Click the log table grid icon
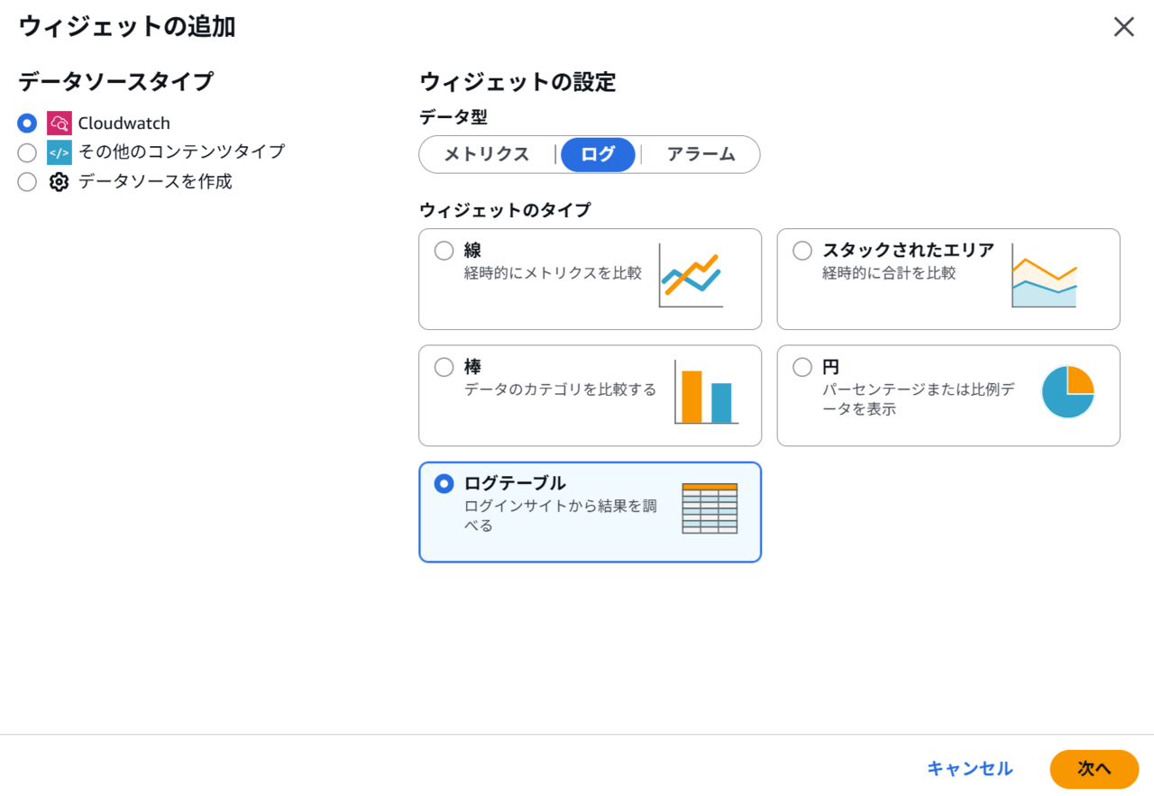1154x796 pixels. pos(710,508)
